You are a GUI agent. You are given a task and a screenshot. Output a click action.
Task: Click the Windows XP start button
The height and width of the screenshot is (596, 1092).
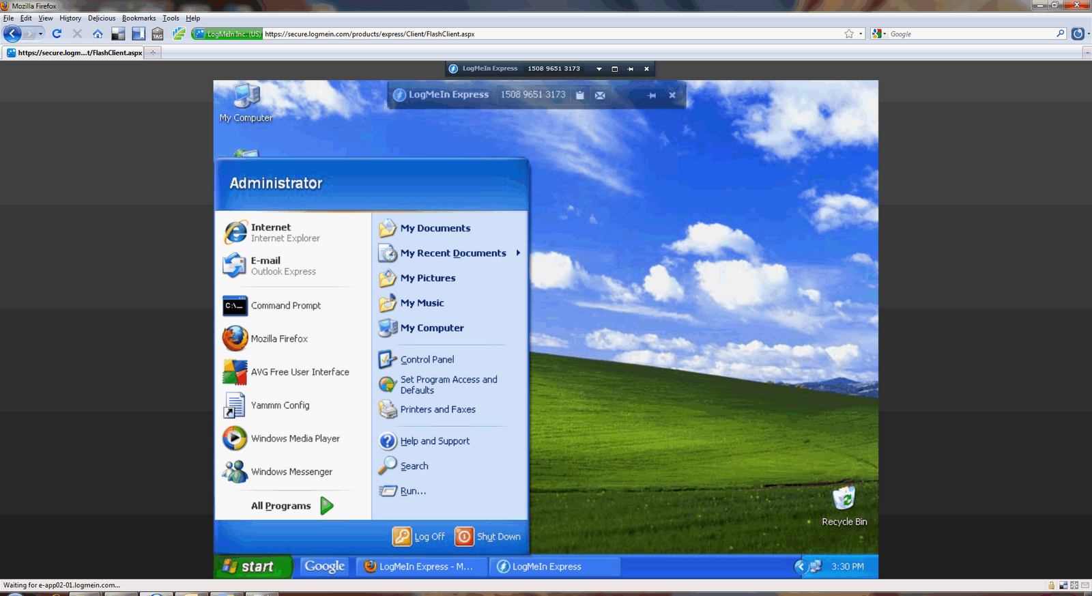point(253,567)
